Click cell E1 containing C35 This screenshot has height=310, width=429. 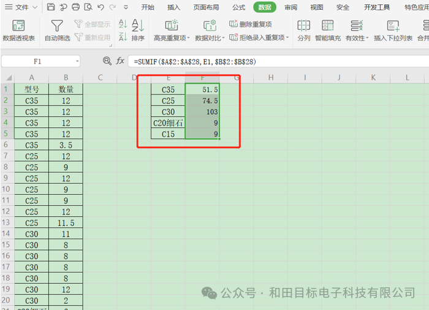pos(168,89)
